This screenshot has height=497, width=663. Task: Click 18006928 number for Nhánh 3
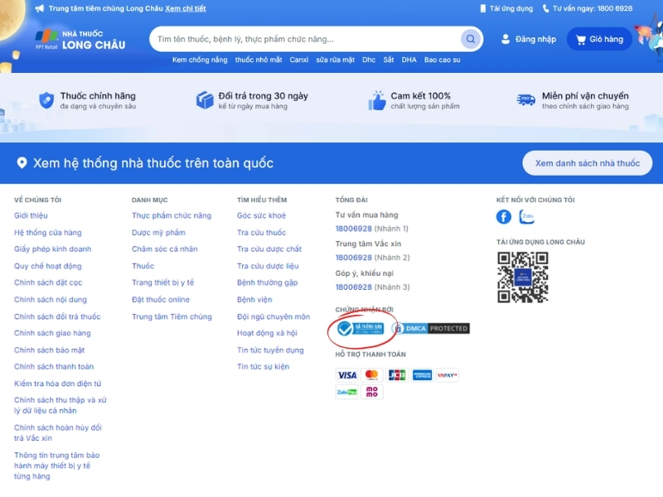354,287
